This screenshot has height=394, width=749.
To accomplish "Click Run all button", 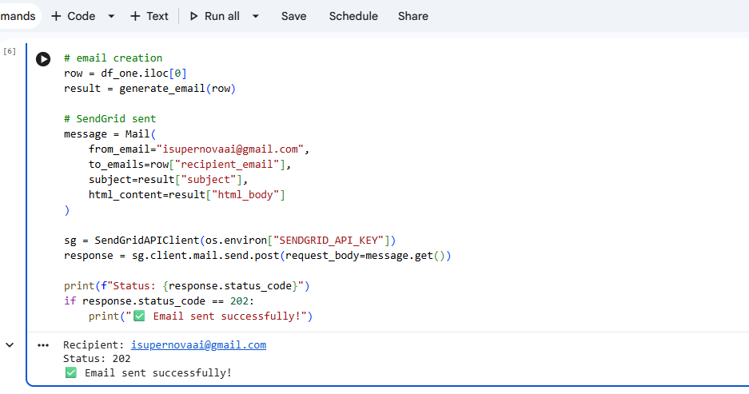I will [x=214, y=16].
